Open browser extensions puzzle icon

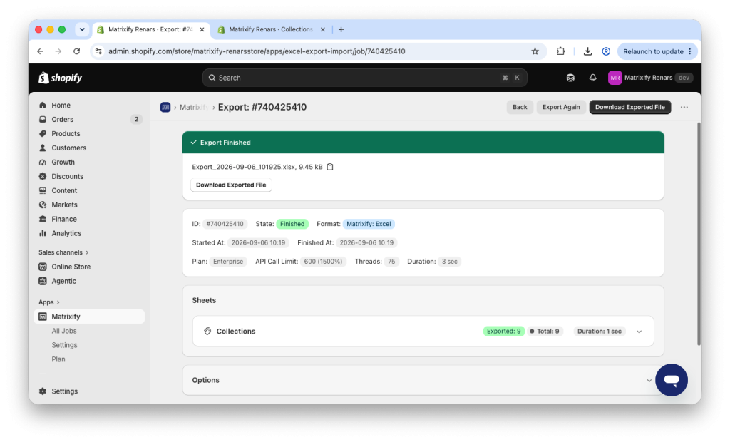[560, 51]
